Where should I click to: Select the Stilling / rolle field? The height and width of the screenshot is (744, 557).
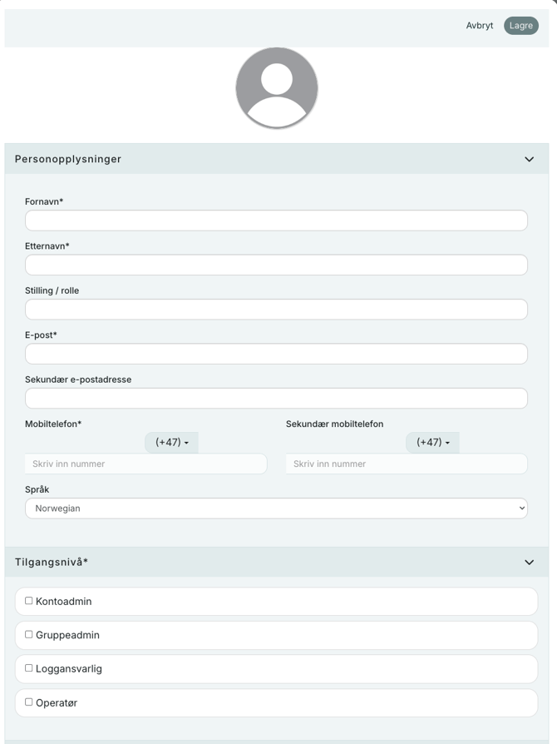pyautogui.click(x=276, y=309)
